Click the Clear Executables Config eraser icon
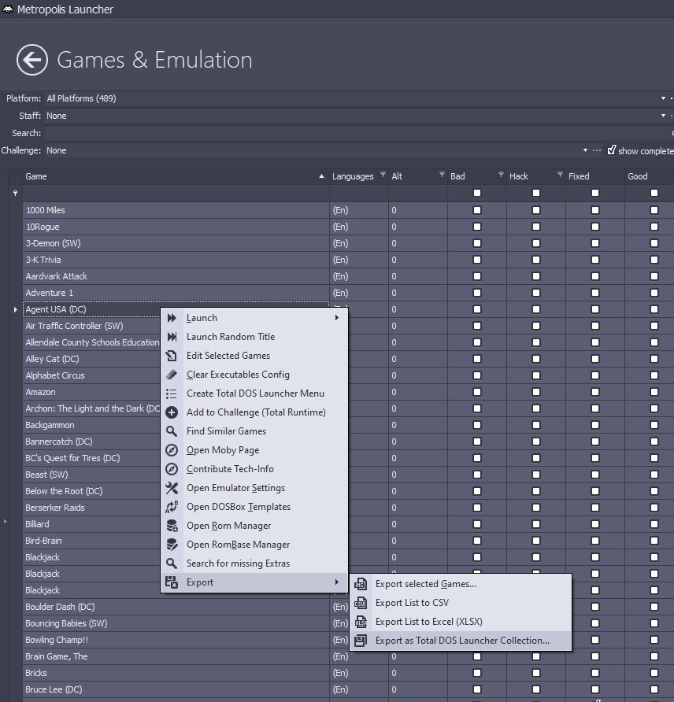 pyautogui.click(x=172, y=375)
